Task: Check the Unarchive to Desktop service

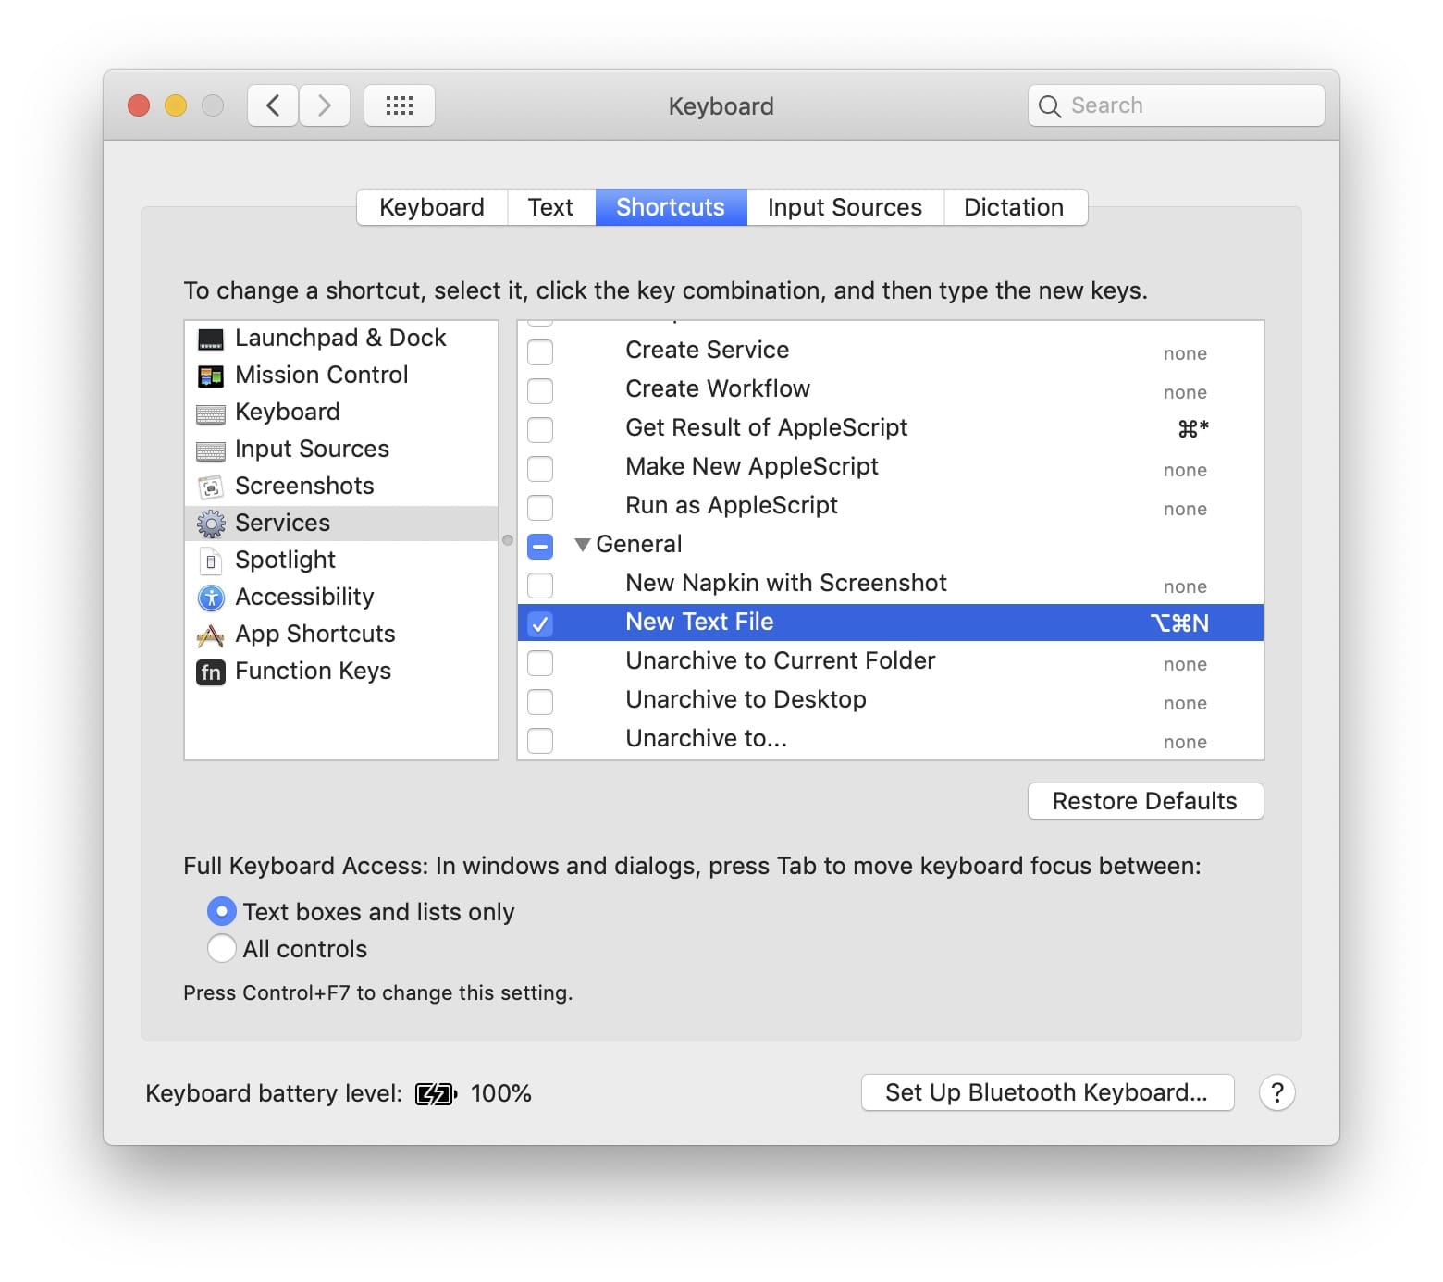Action: [540, 701]
